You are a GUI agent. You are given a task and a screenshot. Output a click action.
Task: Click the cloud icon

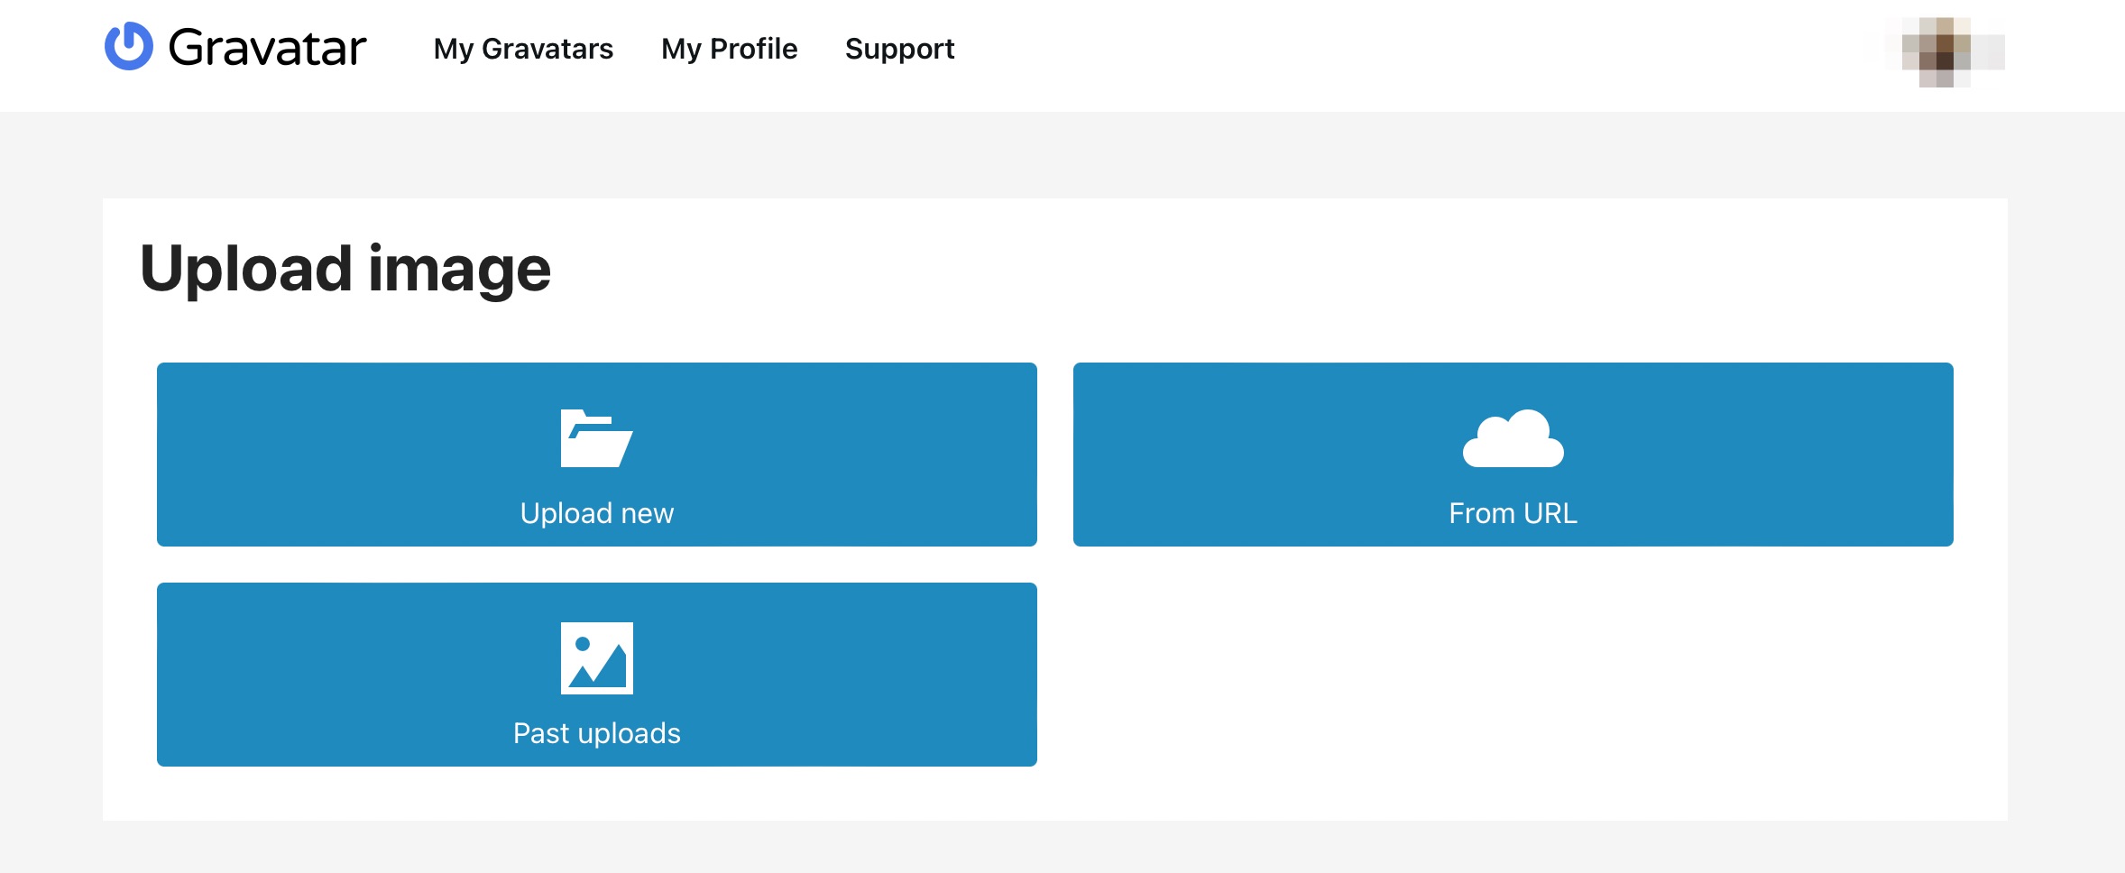[1513, 438]
